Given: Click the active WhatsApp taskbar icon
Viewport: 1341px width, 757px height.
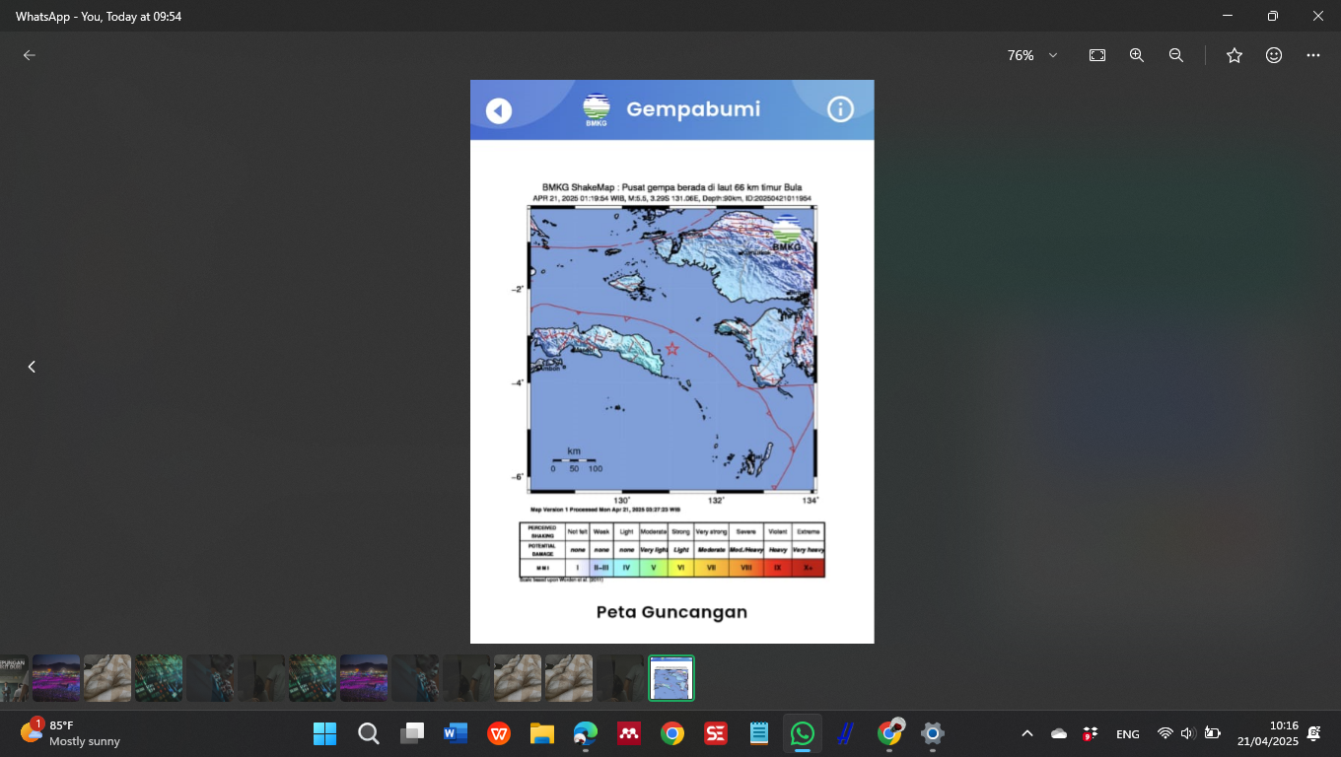Looking at the screenshot, I should (803, 733).
